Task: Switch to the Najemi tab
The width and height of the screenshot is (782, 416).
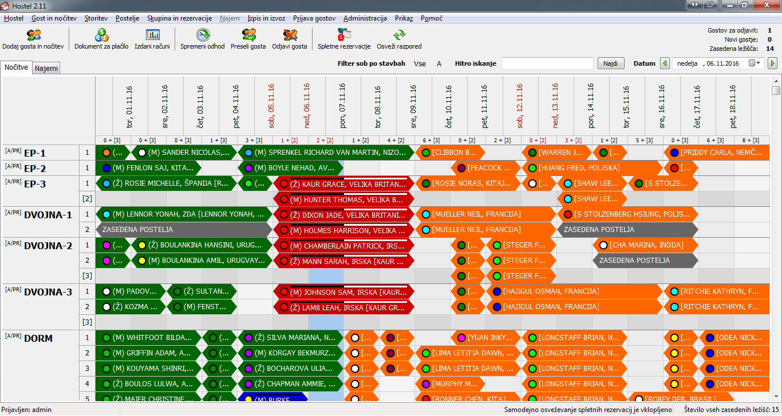Action: click(x=47, y=69)
